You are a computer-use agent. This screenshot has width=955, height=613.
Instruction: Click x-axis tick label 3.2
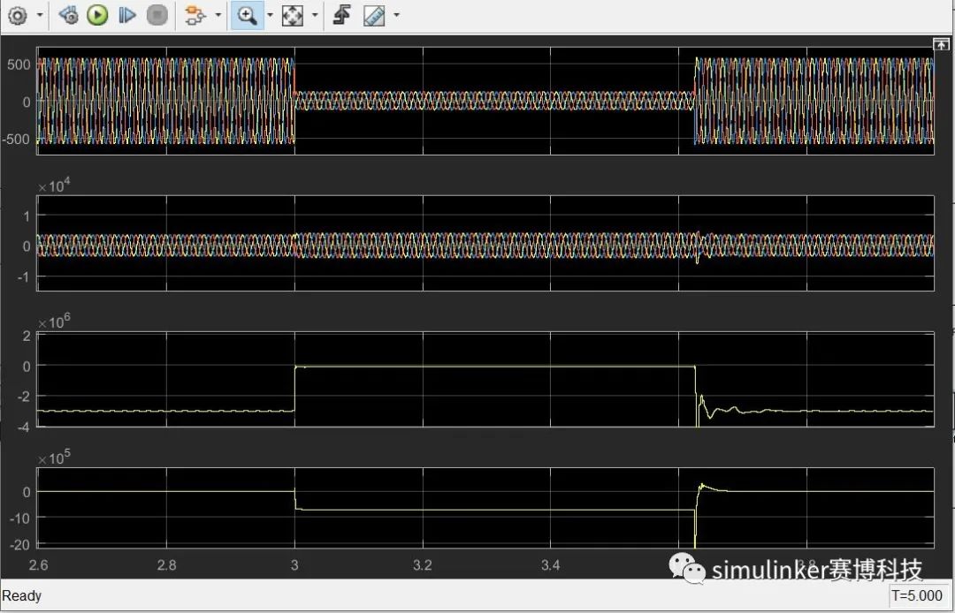click(422, 565)
